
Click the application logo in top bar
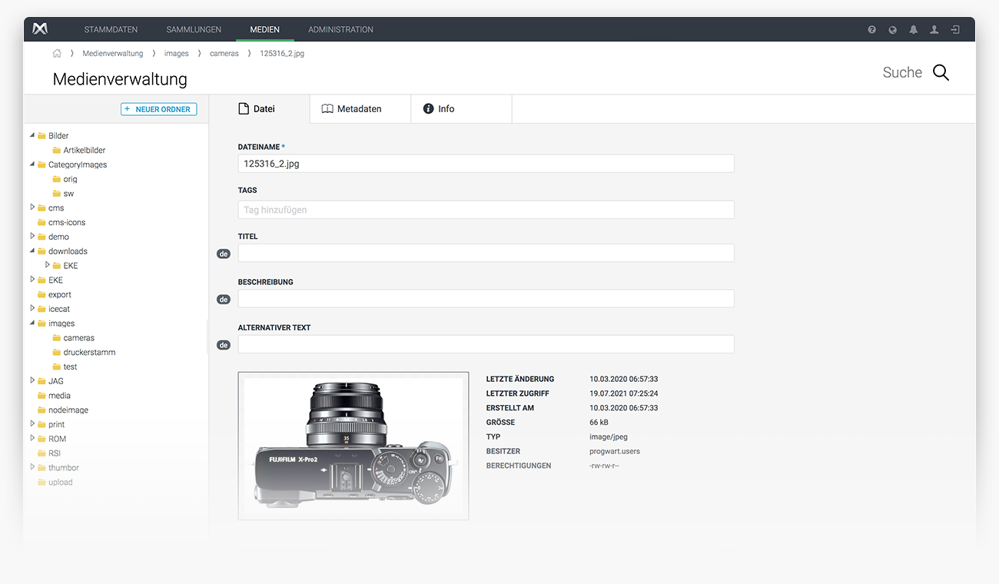point(40,29)
